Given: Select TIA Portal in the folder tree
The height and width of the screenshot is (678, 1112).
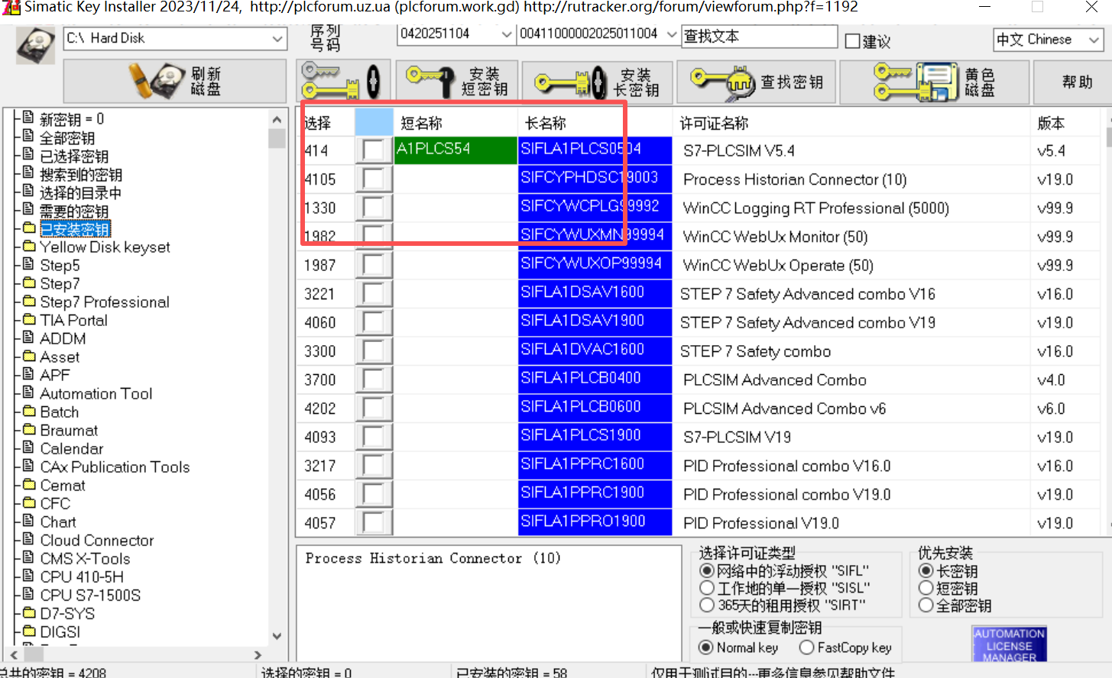Looking at the screenshot, I should point(73,321).
